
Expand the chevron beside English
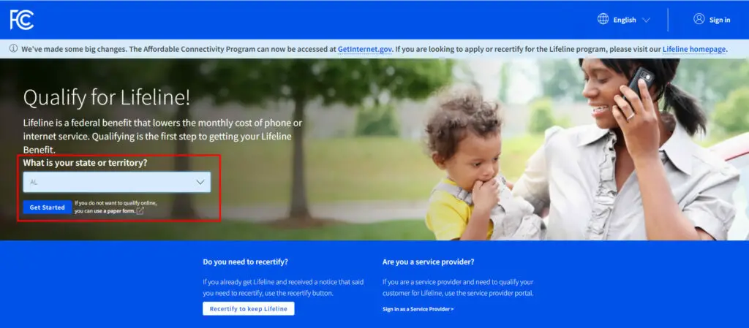click(646, 20)
